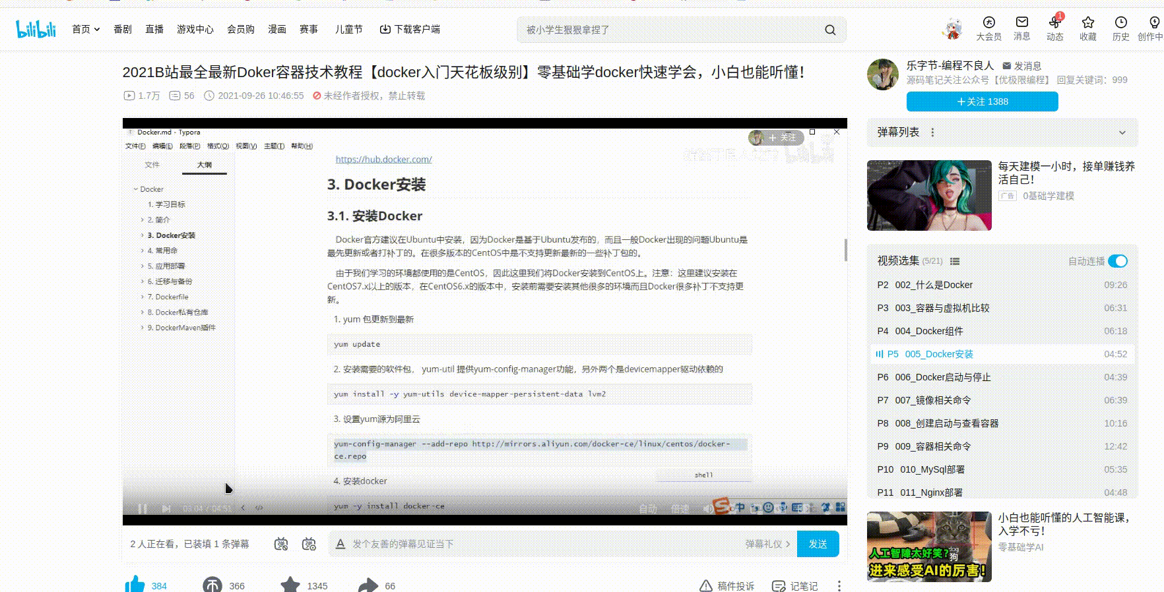
Task: Play P2 002_什么是Docker
Action: pyautogui.click(x=1002, y=285)
